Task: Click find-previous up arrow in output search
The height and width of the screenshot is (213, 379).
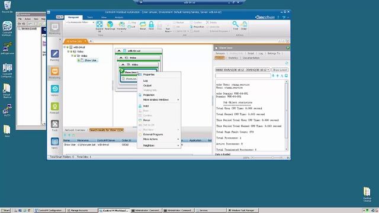Action: pyautogui.click(x=278, y=76)
